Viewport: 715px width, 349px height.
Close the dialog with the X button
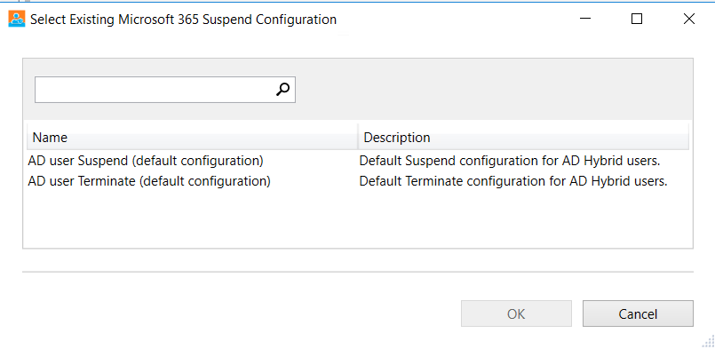click(689, 19)
